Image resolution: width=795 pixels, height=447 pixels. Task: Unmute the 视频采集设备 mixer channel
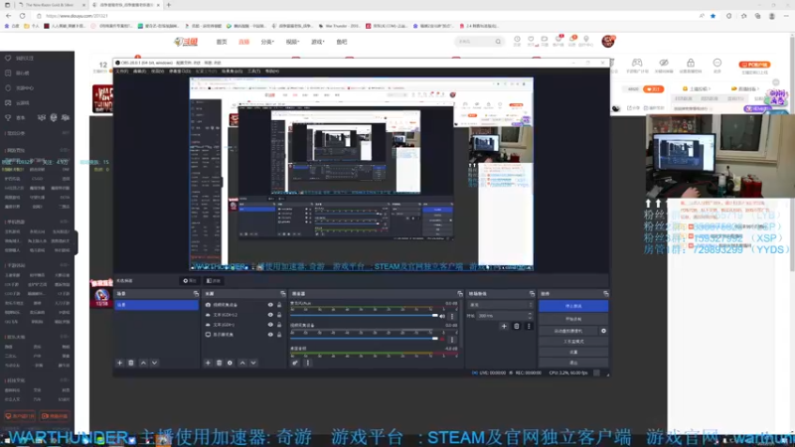click(442, 339)
